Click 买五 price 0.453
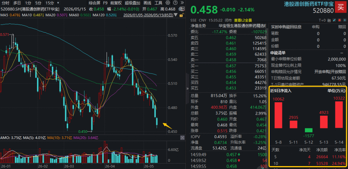The width and height of the screenshot is (348, 169). [231, 88]
